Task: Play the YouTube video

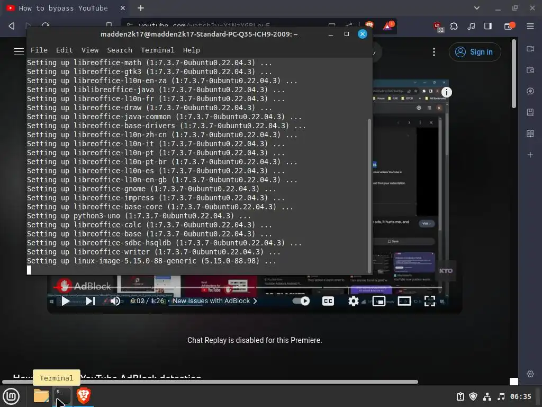Action: 65,301
